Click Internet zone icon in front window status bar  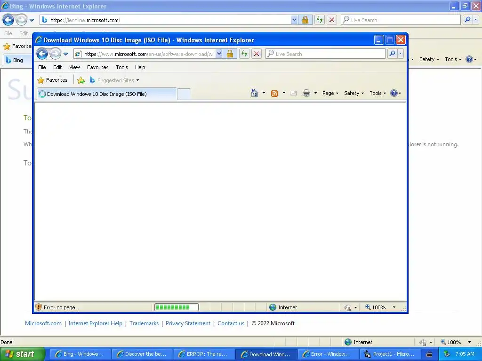(273, 307)
